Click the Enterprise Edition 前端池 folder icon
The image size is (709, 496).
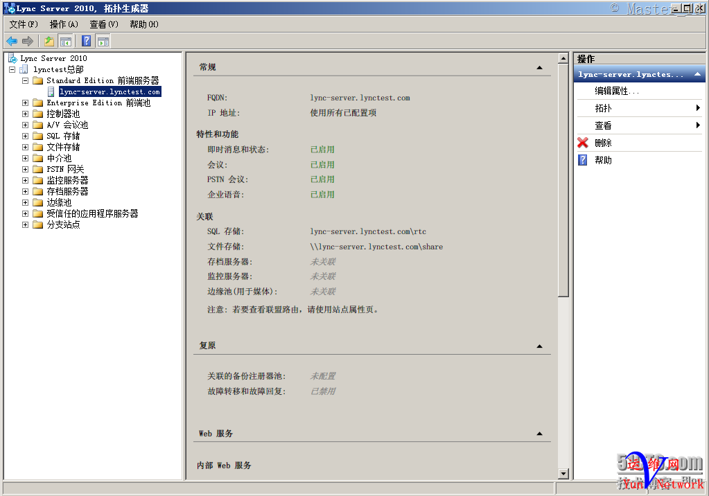[x=38, y=103]
